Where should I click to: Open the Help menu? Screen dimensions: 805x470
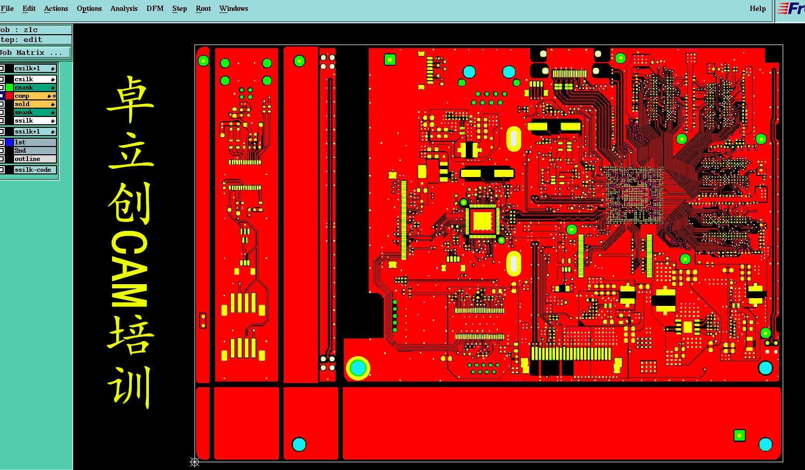pyautogui.click(x=758, y=8)
